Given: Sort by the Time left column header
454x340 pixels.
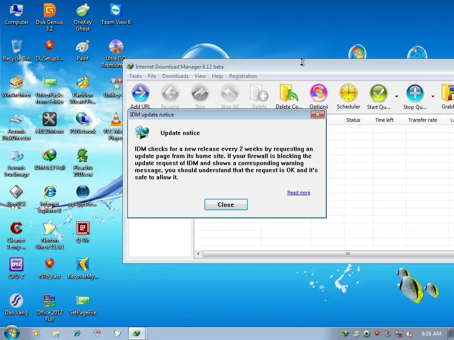Looking at the screenshot, I should (x=384, y=120).
